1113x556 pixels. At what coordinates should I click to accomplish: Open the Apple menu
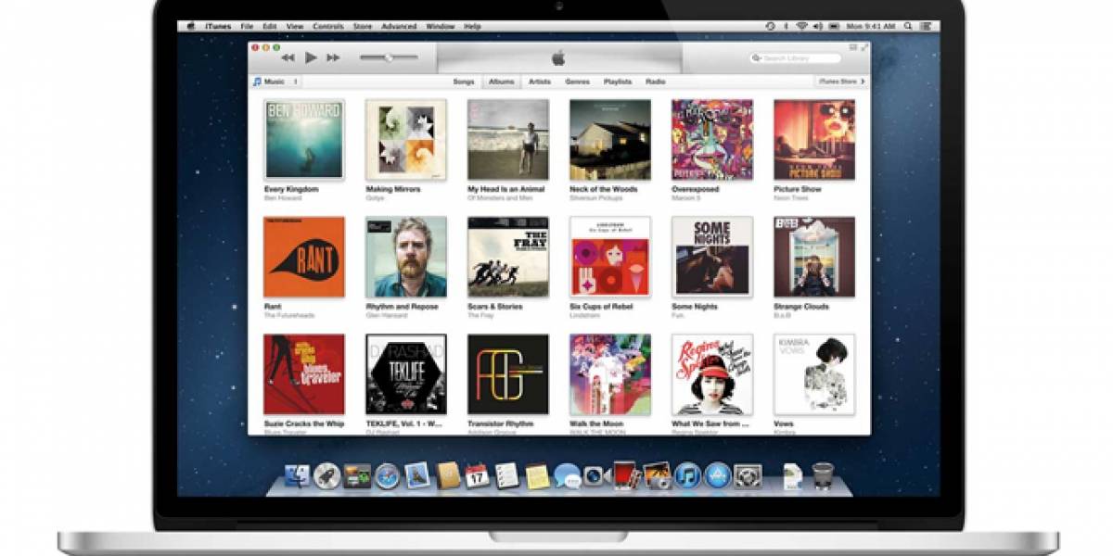[189, 26]
